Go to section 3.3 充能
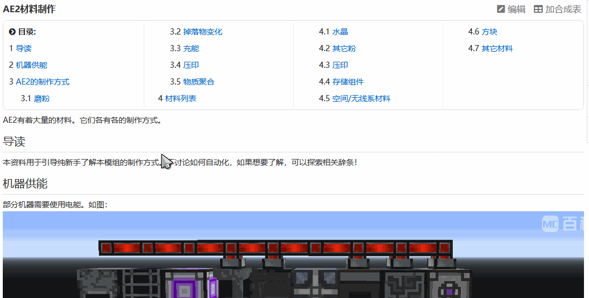Image resolution: width=589 pixels, height=298 pixels. [x=191, y=48]
